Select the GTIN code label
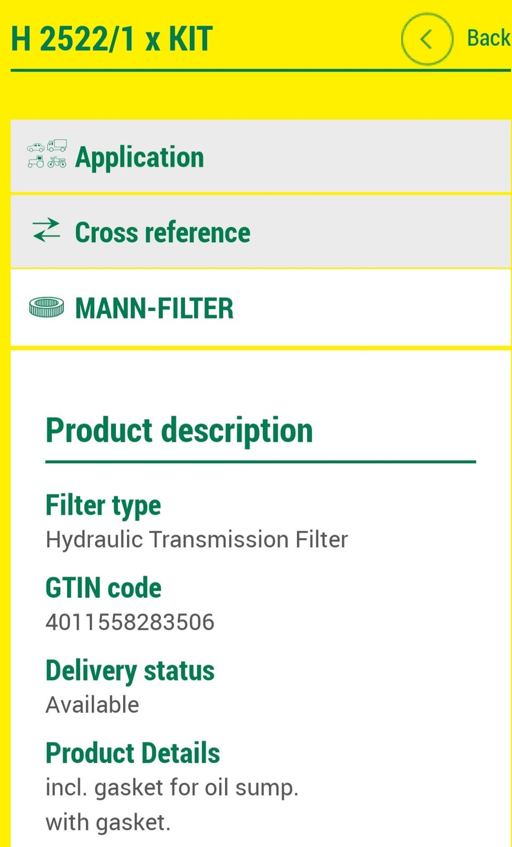The width and height of the screenshot is (512, 847). pyautogui.click(x=103, y=588)
